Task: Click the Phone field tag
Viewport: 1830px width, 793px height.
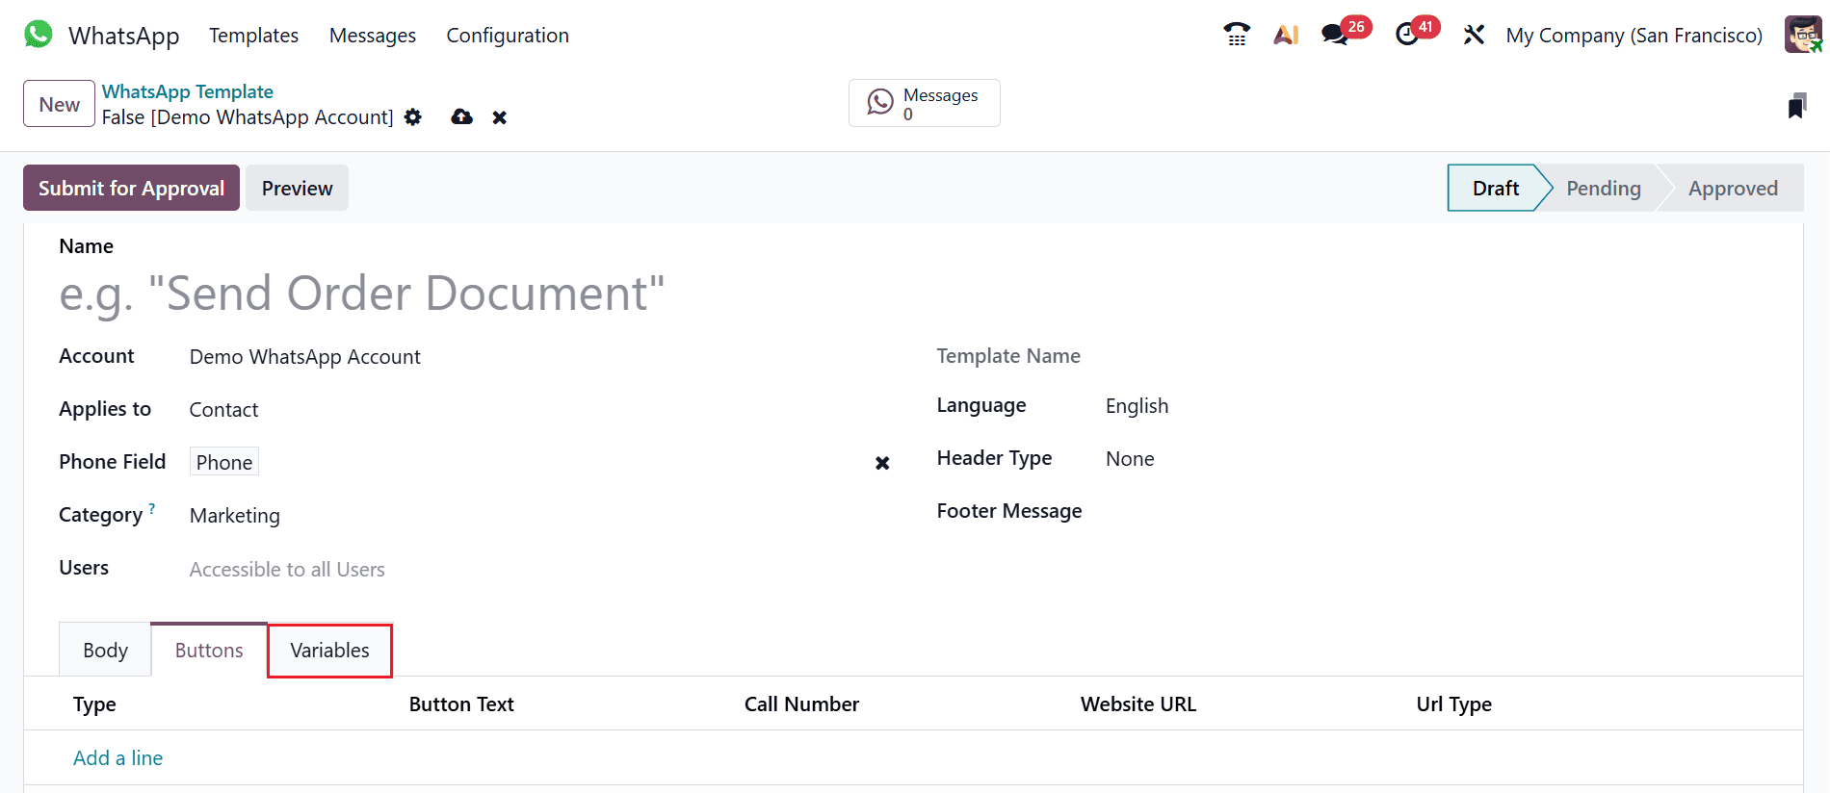Action: tap(224, 462)
